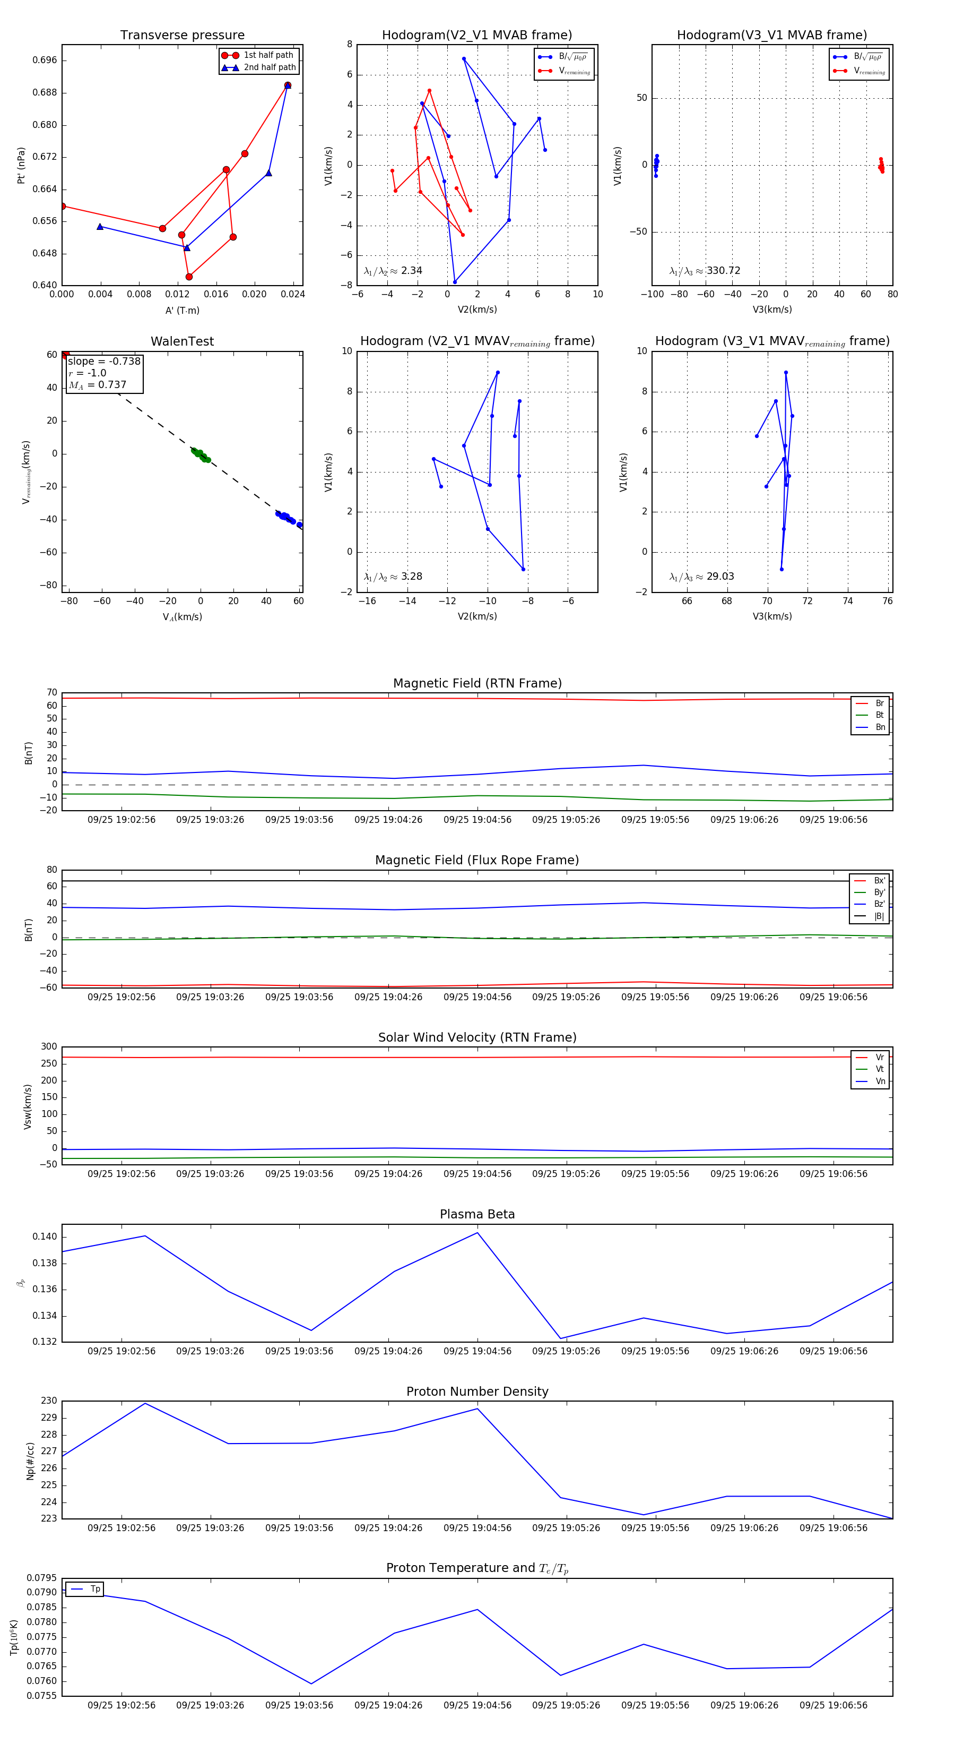Click the eigenvalue ratio annotation reading 3.28
The image size is (955, 1752).
pos(393,577)
